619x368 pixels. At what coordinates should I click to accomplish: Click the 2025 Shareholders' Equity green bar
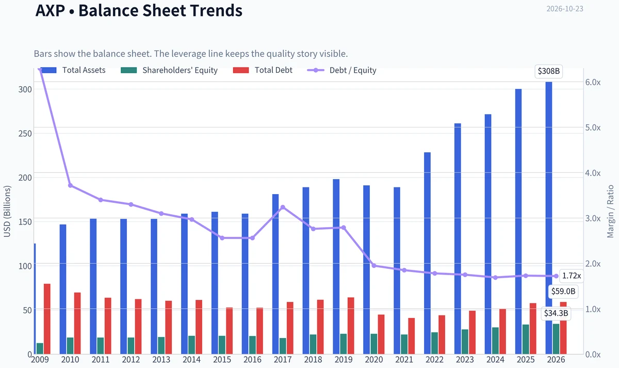[x=526, y=340]
